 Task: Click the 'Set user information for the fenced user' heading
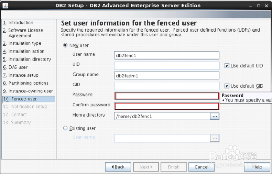[129, 23]
